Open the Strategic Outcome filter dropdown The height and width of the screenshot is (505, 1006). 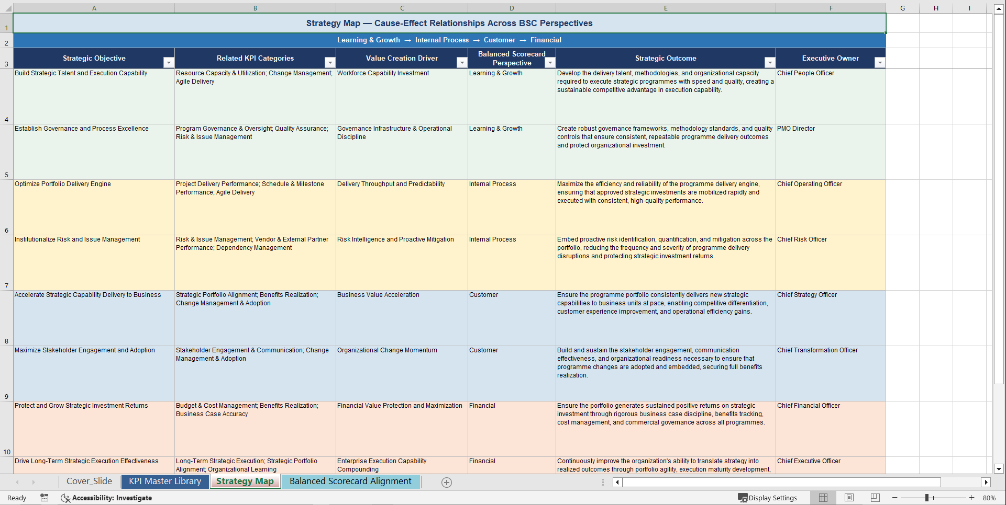tap(770, 63)
